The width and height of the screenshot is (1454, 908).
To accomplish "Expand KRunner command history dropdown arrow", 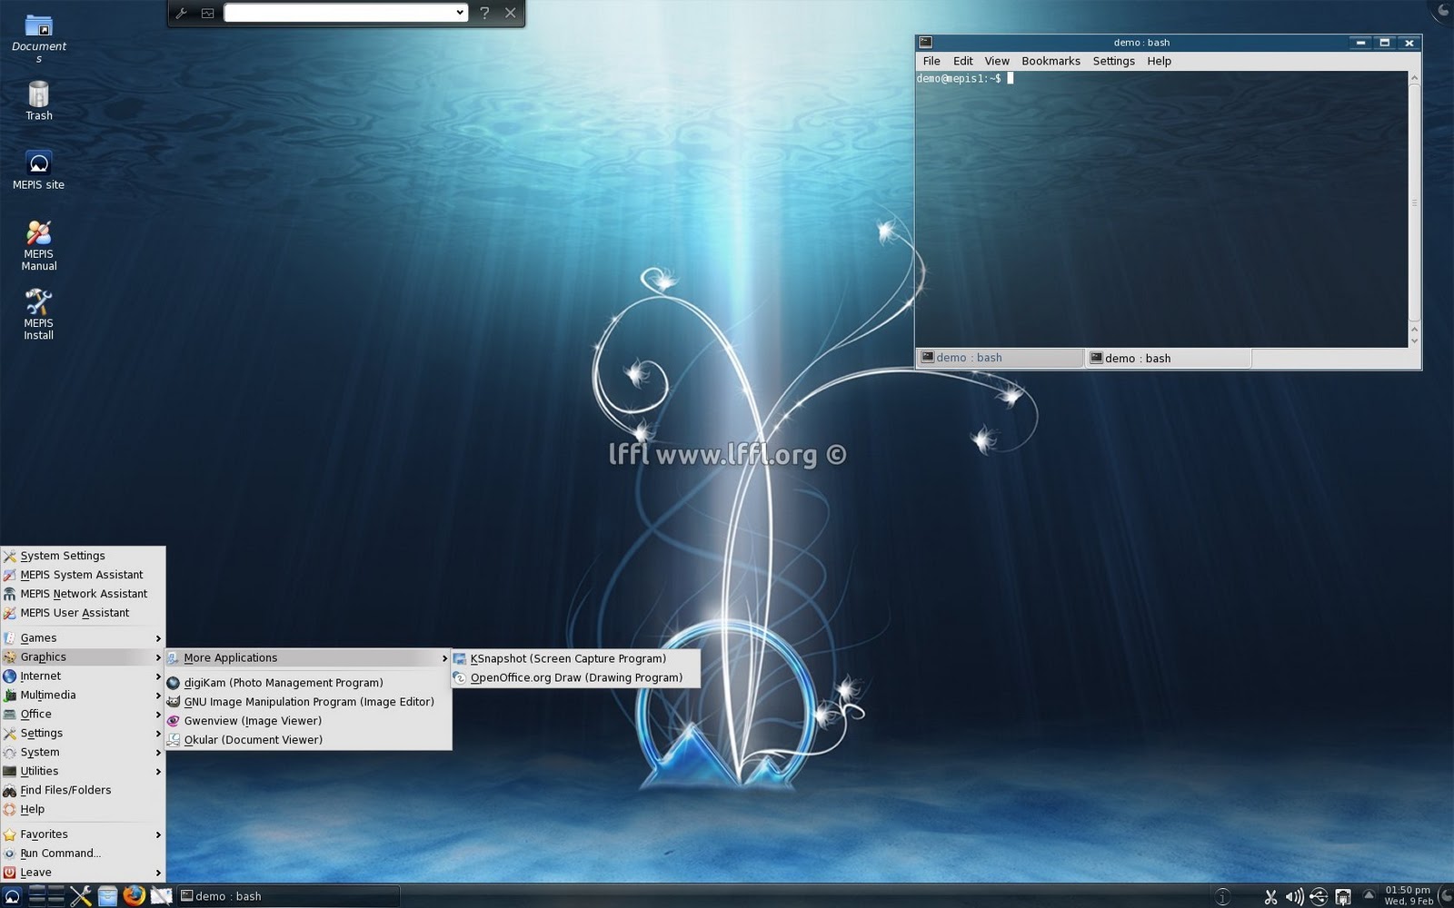I will coord(460,13).
